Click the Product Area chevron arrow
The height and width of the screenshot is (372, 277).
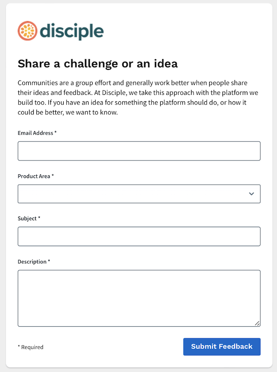click(252, 194)
